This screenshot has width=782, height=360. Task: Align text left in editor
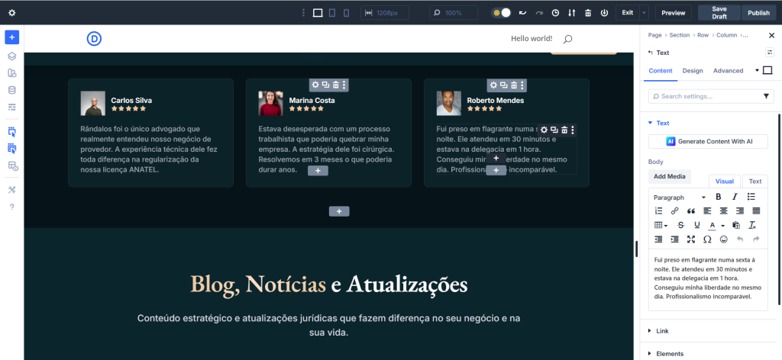pos(707,211)
